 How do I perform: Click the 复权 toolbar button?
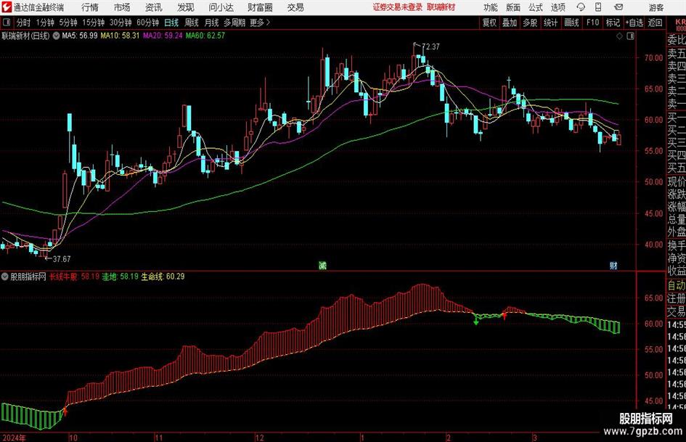489,22
